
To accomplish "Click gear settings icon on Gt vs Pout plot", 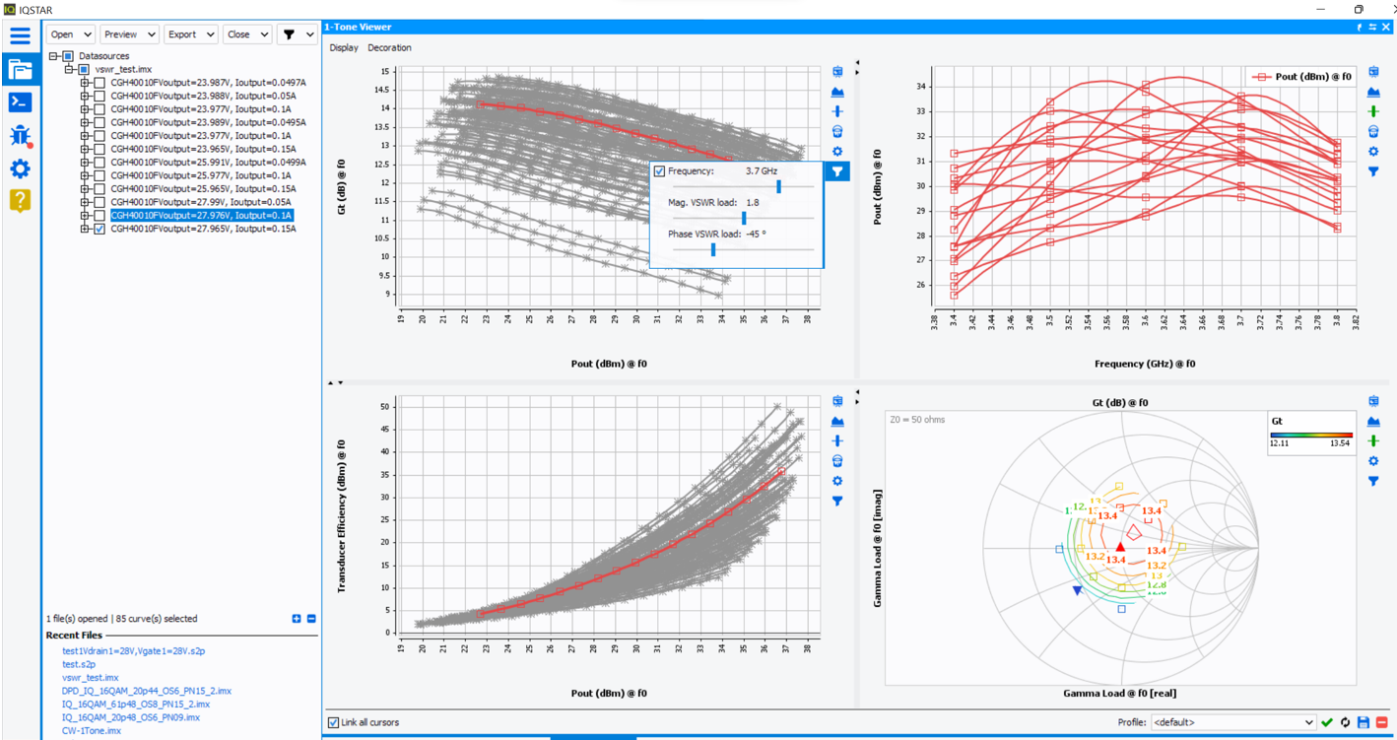I will tap(837, 152).
